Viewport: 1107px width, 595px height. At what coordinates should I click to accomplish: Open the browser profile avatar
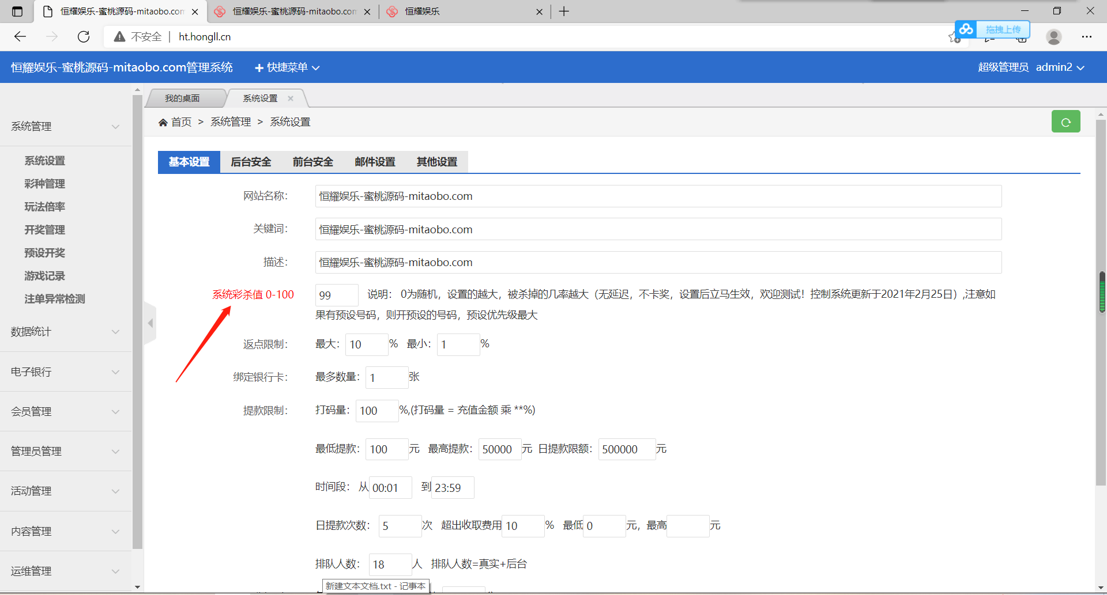pyautogui.click(x=1053, y=37)
